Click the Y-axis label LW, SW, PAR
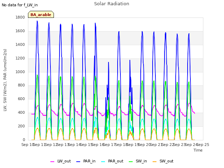Image resolution: width=224 pixels, height=168 pixels. pos(5,80)
